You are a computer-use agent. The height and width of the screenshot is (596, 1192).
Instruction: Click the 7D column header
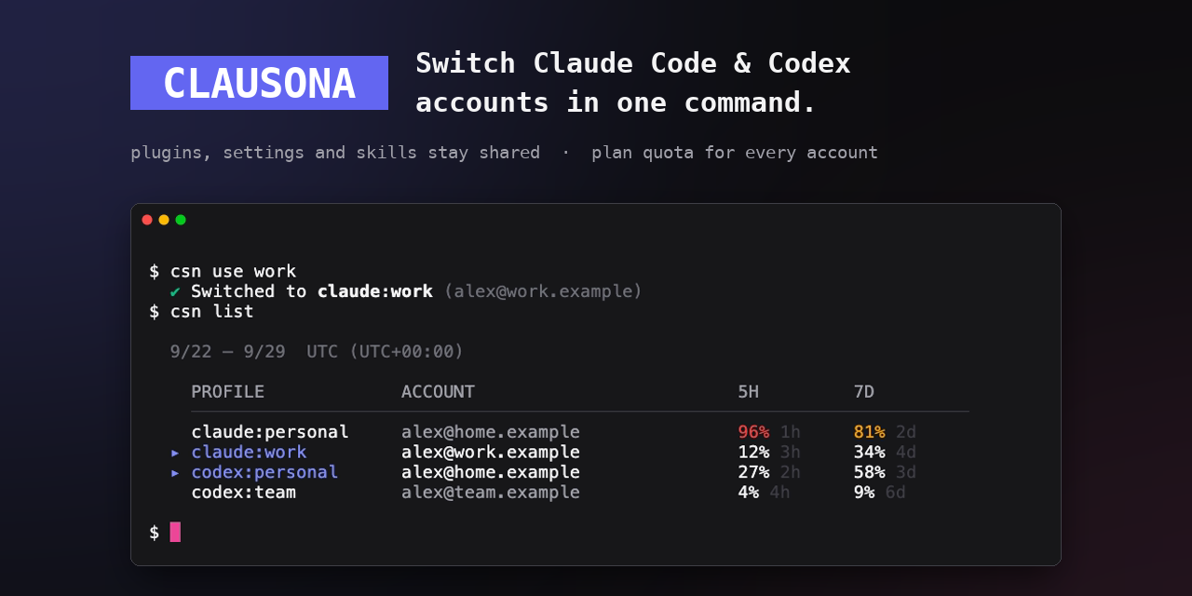(x=864, y=392)
